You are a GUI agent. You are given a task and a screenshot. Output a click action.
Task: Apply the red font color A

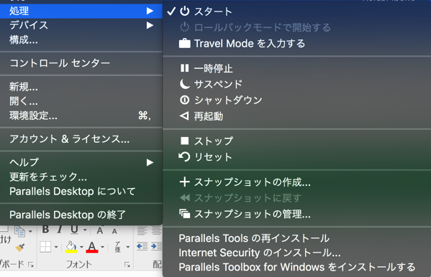[92, 247]
